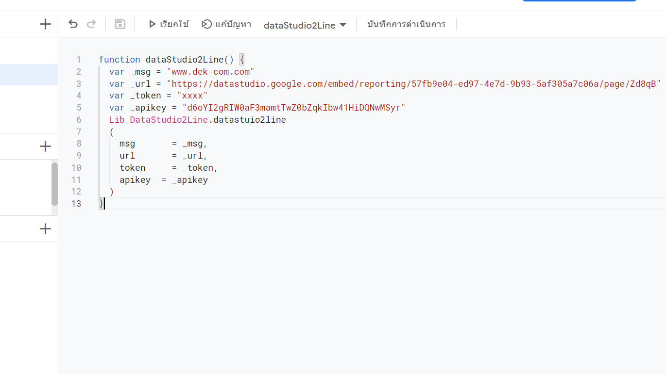The width and height of the screenshot is (666, 374).
Task: Click the opening brace after dataStudio2Line()
Action: coord(242,60)
